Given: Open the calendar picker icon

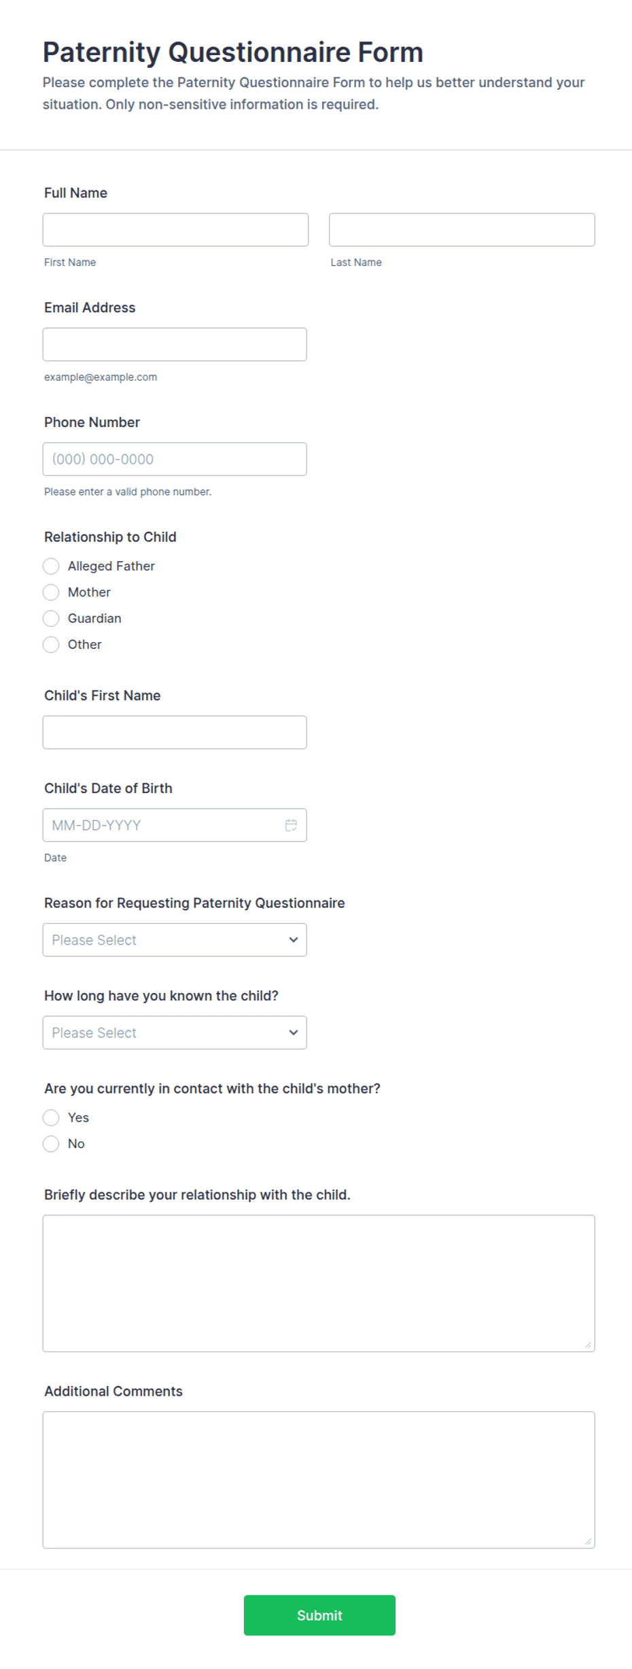Looking at the screenshot, I should (x=291, y=825).
